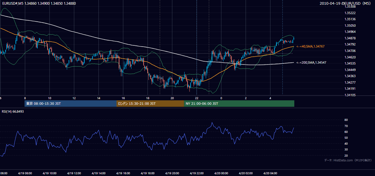Click price level 1.35050 on axis
The height and width of the screenshot is (176, 375).
350,26
